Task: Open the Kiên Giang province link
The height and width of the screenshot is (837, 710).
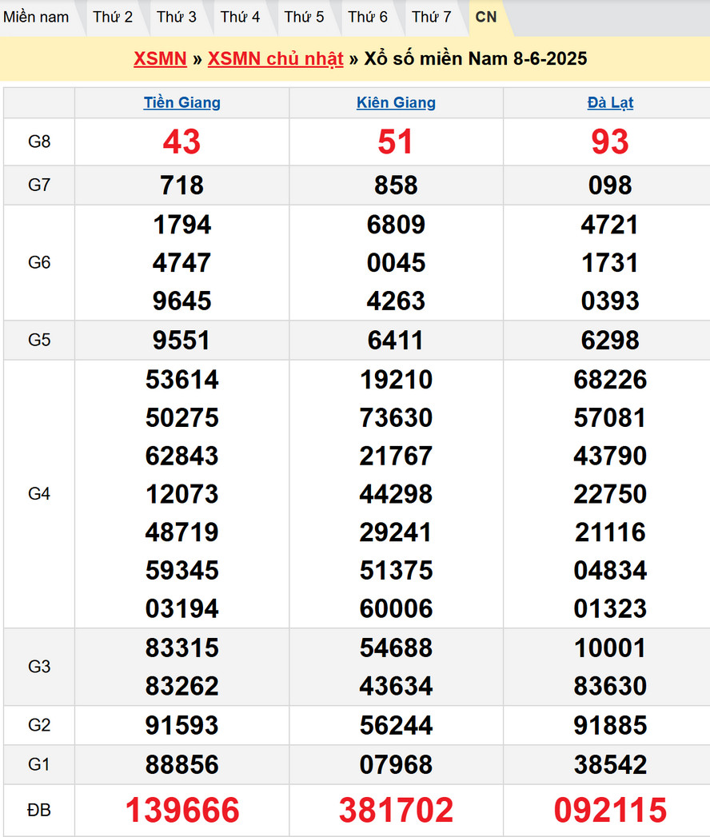Action: pos(396,102)
